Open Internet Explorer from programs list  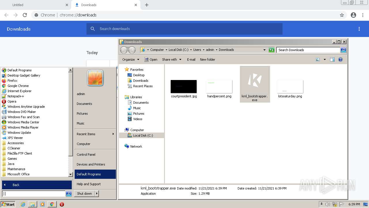point(19,91)
